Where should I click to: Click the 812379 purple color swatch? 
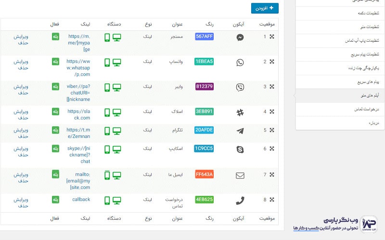point(204,86)
